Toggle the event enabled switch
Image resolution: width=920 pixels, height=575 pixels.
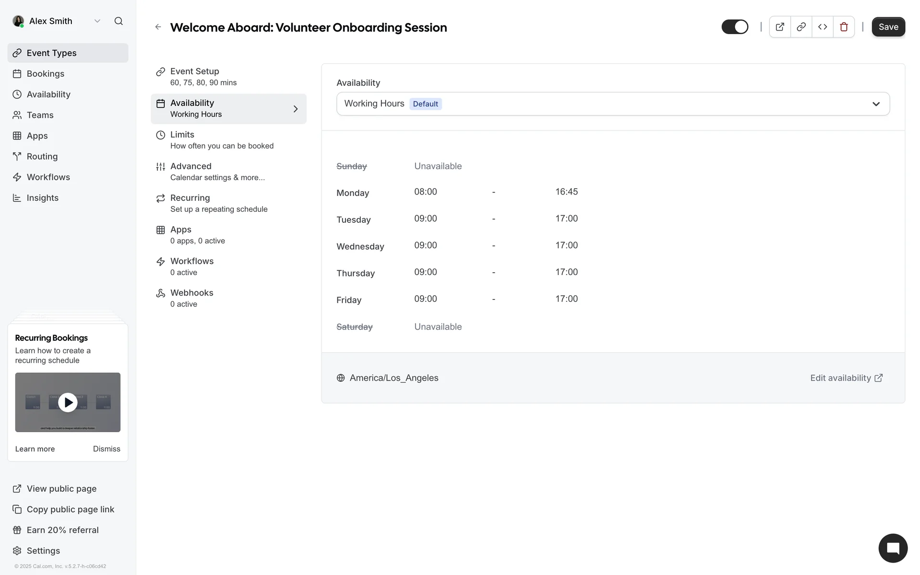click(735, 27)
